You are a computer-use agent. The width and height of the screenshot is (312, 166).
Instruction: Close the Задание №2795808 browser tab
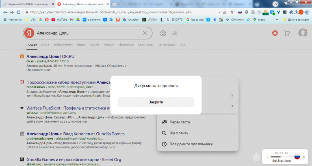click(53, 4)
